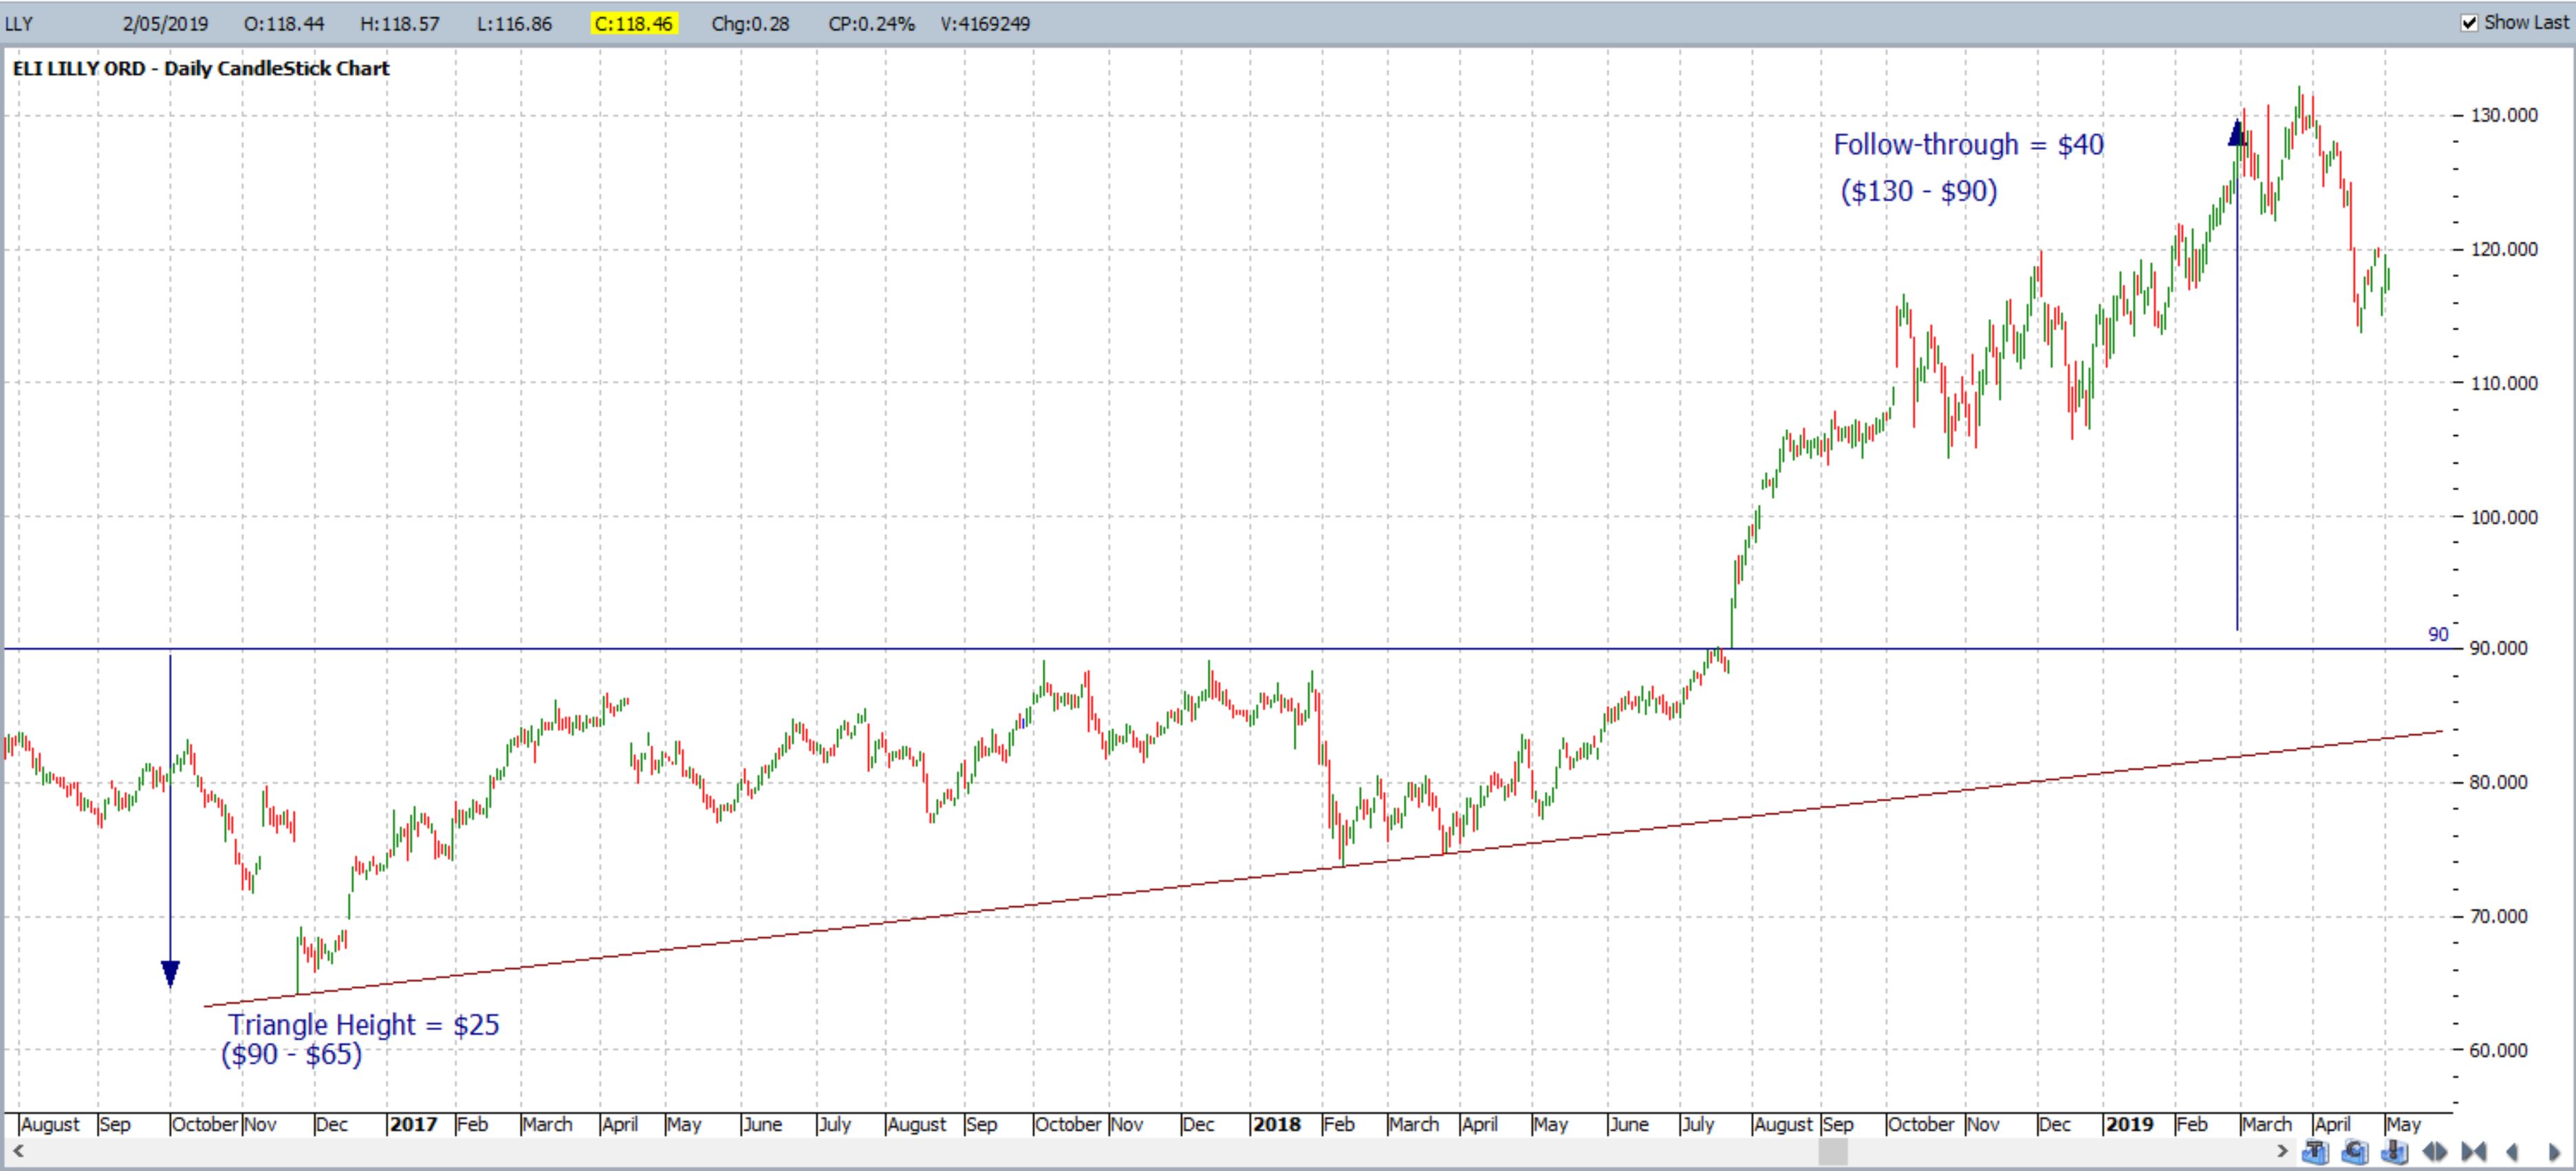Click the 70.000 price axis label
The height and width of the screenshot is (1171, 2576).
tap(2498, 916)
